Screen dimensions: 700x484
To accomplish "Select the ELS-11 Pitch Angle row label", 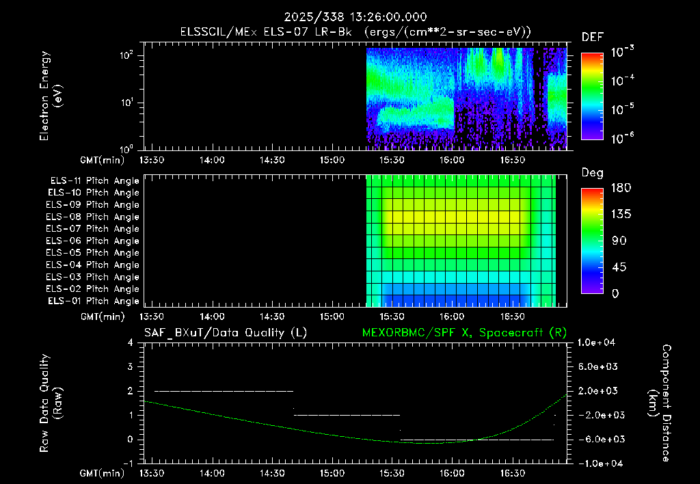I will pyautogui.click(x=94, y=181).
